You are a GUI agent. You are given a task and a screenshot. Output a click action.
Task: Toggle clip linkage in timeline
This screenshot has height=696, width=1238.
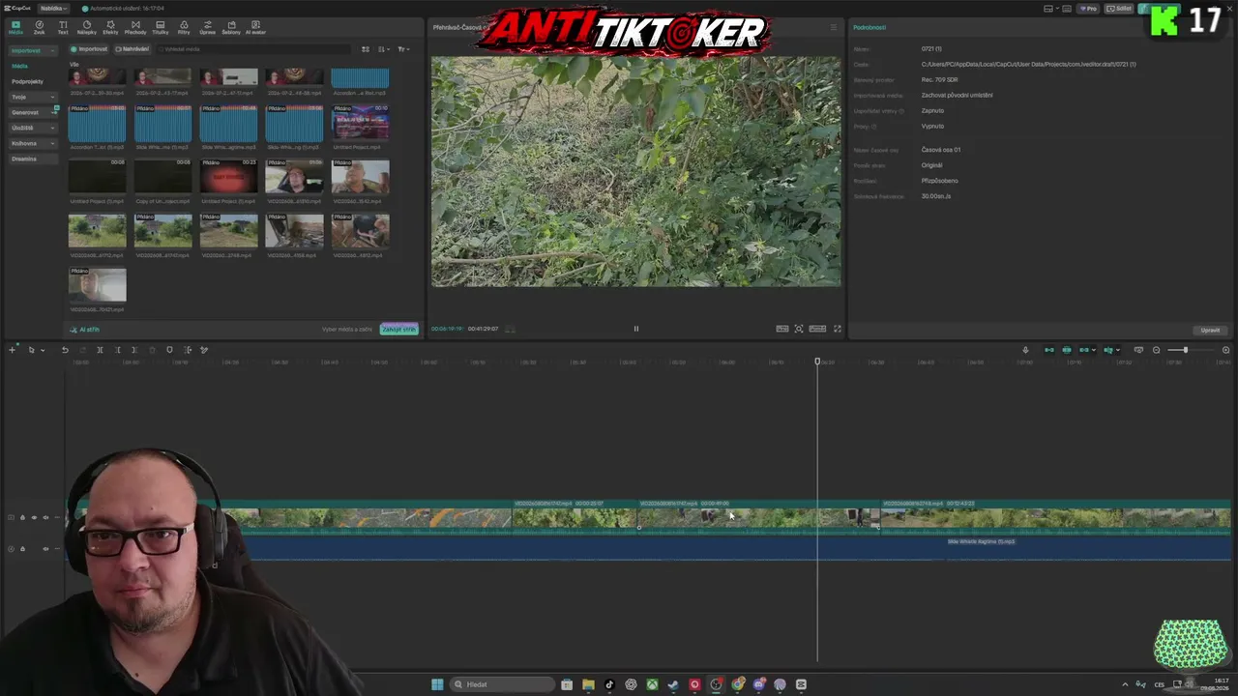1084,350
